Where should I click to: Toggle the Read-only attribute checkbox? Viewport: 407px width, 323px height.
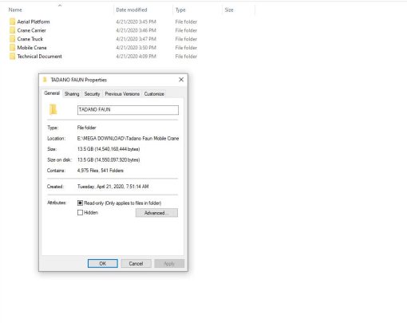pos(80,203)
